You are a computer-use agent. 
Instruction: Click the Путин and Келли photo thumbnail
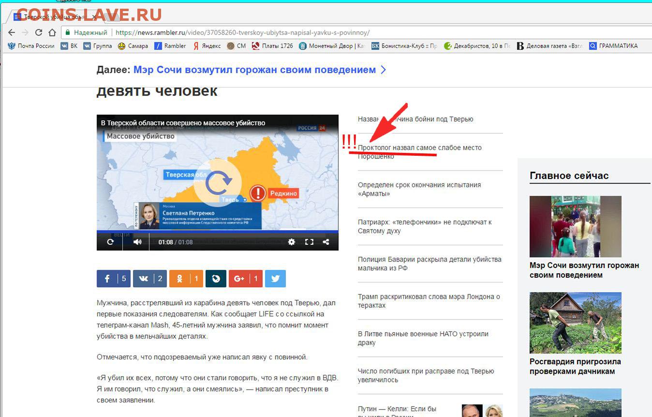point(482,411)
